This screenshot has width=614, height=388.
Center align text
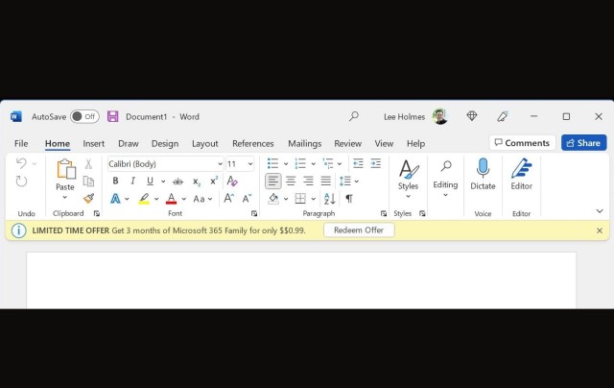[291, 181]
